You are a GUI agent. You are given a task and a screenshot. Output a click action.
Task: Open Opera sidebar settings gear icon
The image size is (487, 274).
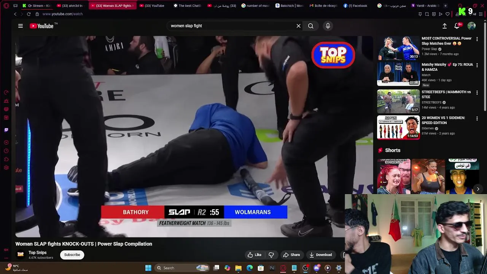coord(6,168)
